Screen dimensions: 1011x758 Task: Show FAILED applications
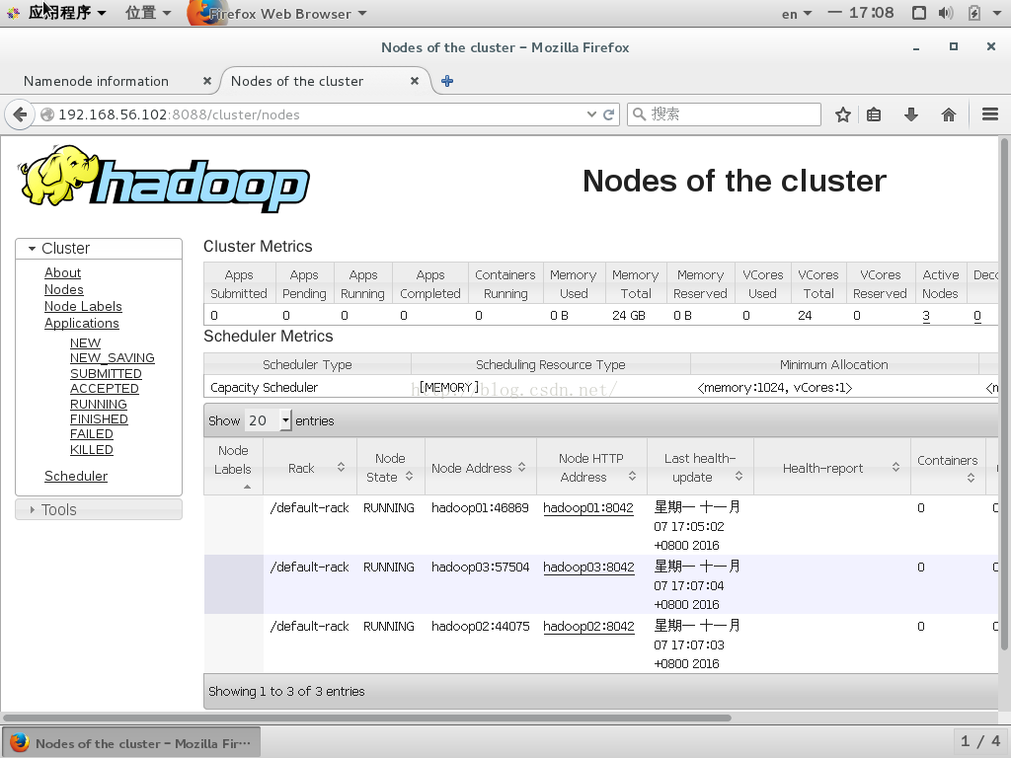click(x=92, y=434)
